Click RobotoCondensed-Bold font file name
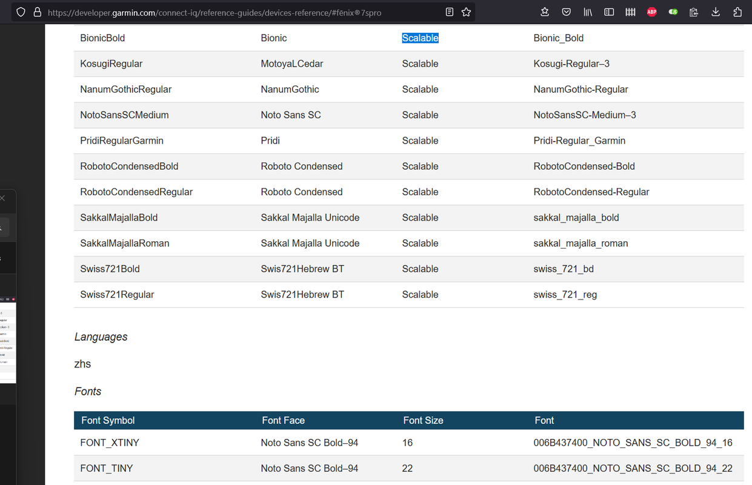This screenshot has height=485, width=752. [x=584, y=166]
